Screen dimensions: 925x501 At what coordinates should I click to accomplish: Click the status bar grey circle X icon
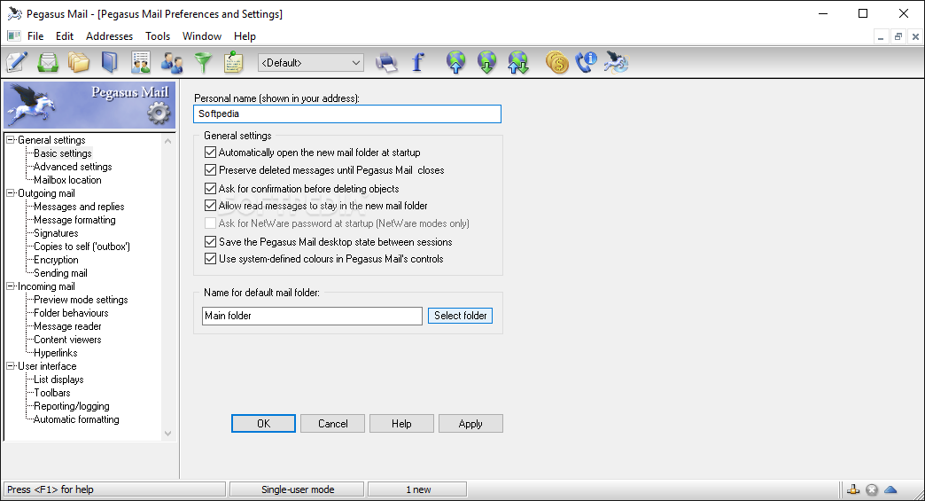872,489
